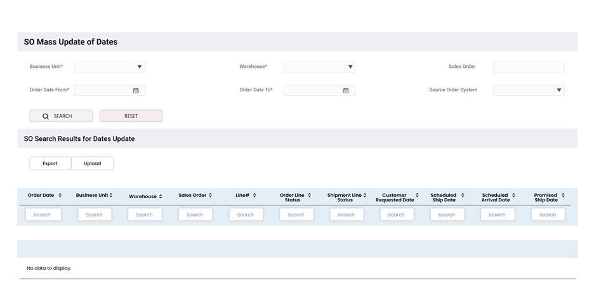Sort by Customer Requested Date column arrows
This screenshot has height=282, width=594.
[417, 195]
